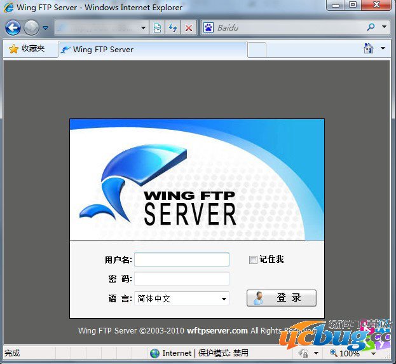Click the 密码 password field
Screen dimensions: 396x364
coord(182,279)
